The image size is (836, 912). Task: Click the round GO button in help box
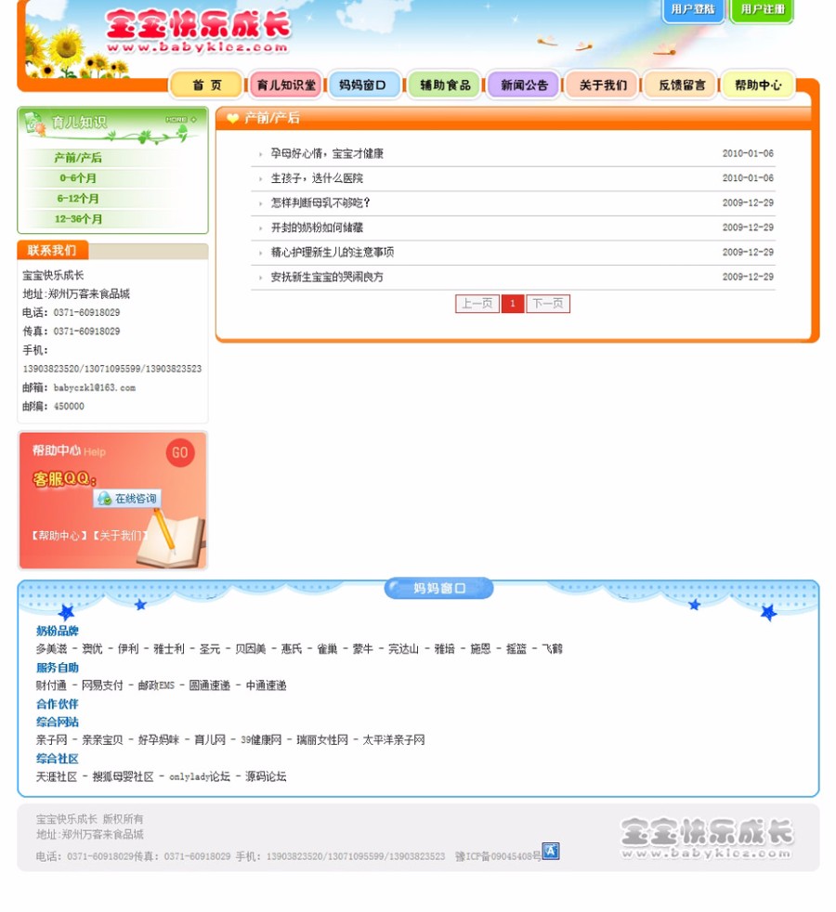(180, 452)
